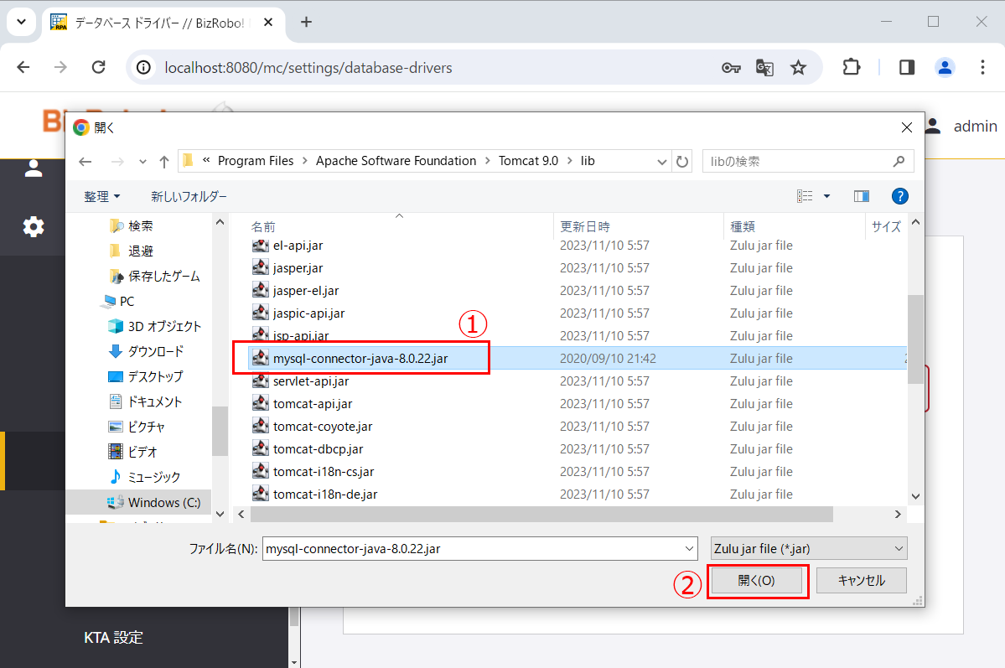
Task: Expand the file name history dropdown
Action: tap(690, 549)
